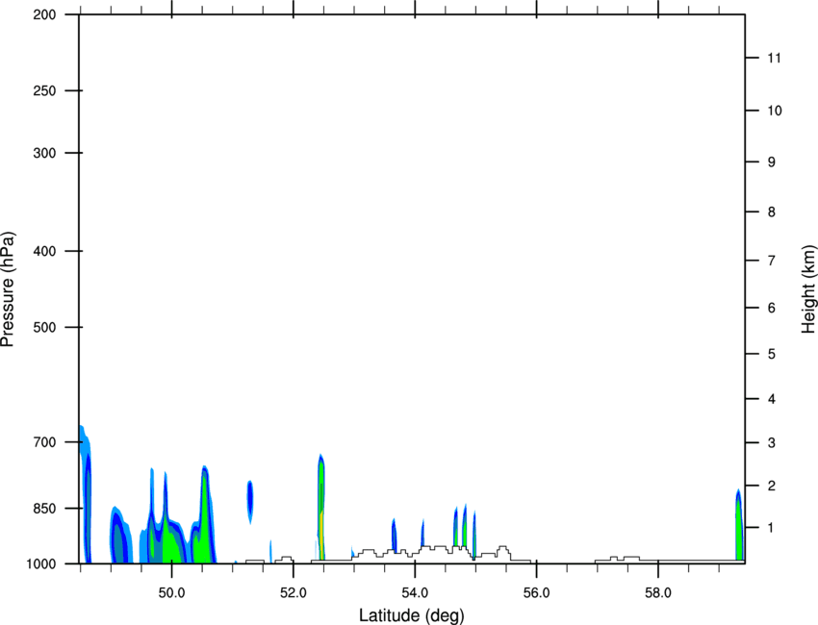The image size is (818, 625).
Task: Click the 50.0 latitude tick label
Action: [x=171, y=593]
